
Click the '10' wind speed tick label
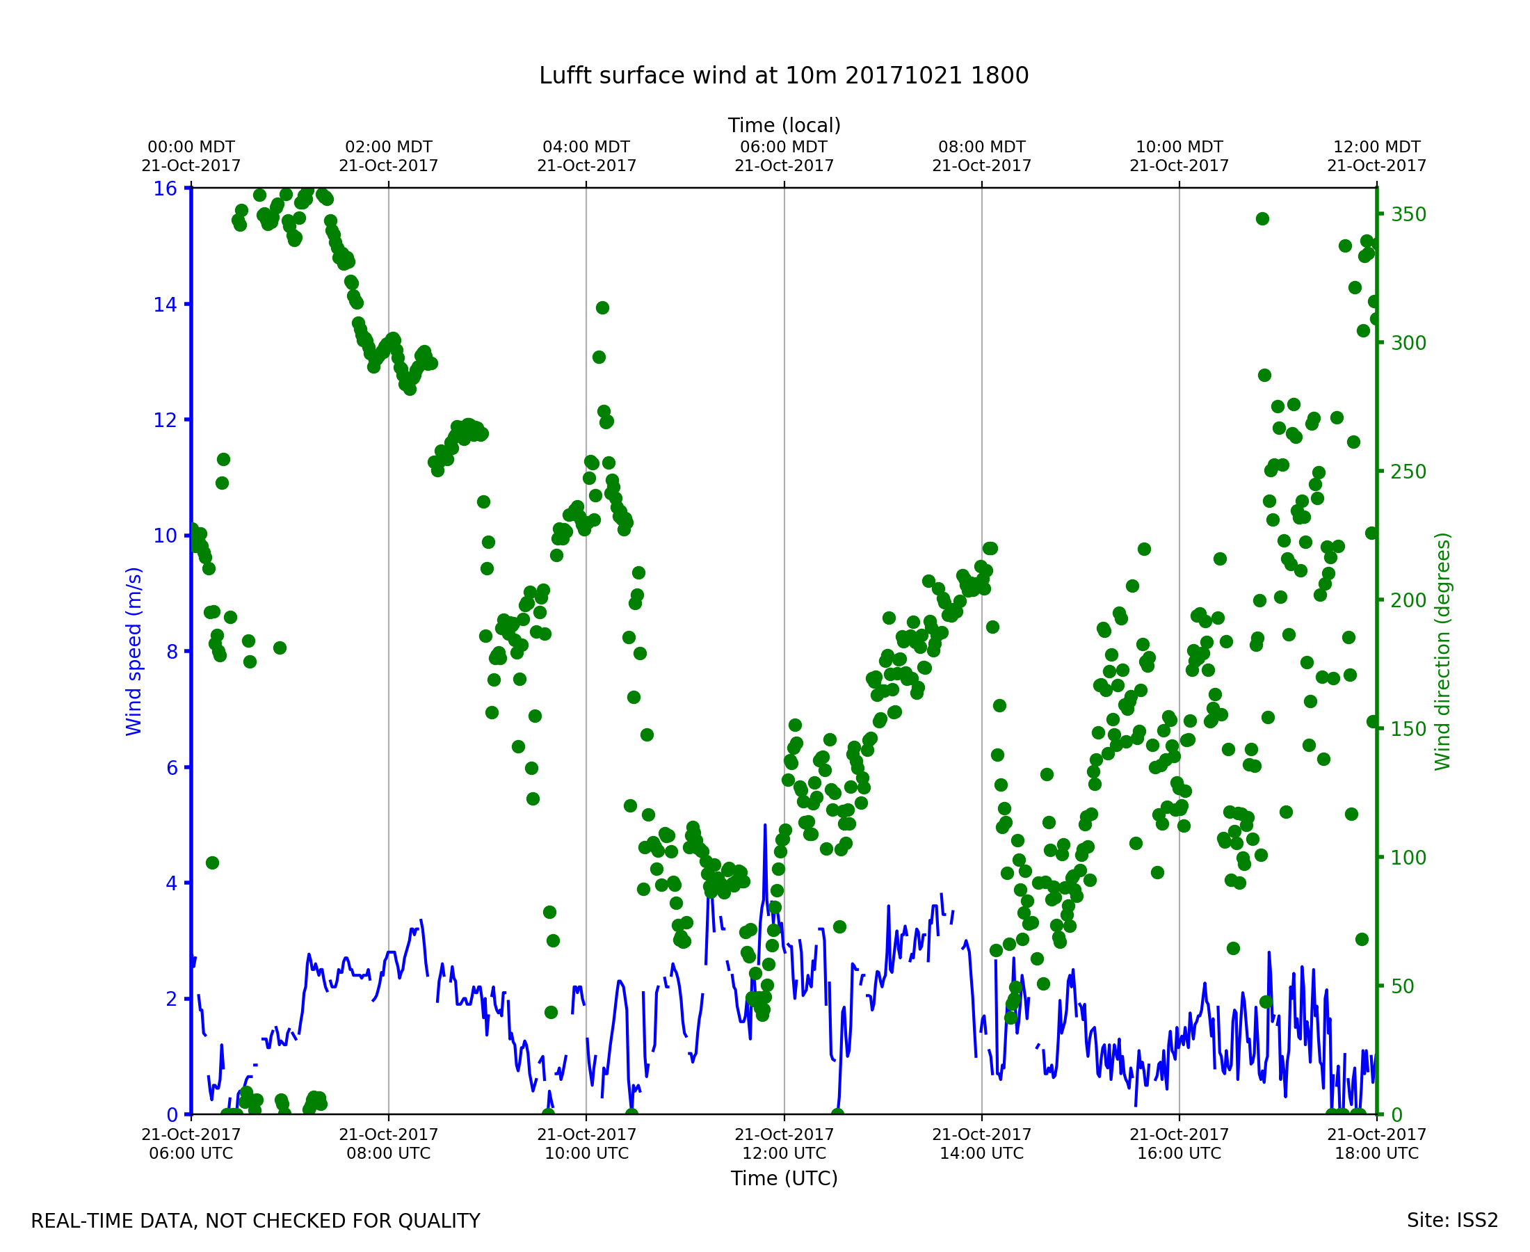coord(165,536)
